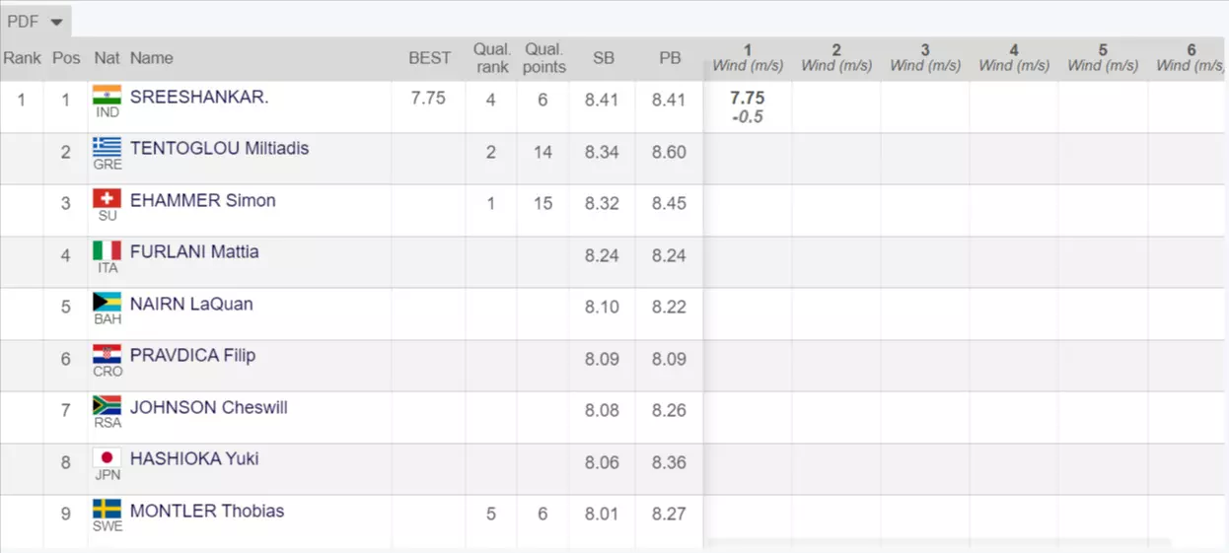The image size is (1229, 553).
Task: Click the South Africa flag icon
Action: (107, 405)
